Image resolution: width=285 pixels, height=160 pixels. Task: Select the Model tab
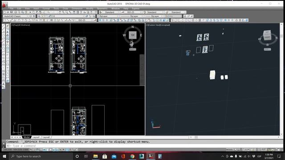tap(27, 137)
